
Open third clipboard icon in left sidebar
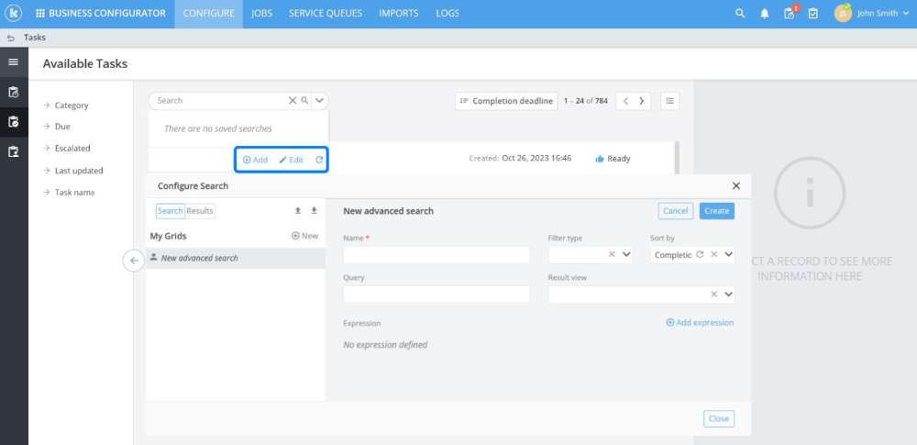[14, 151]
